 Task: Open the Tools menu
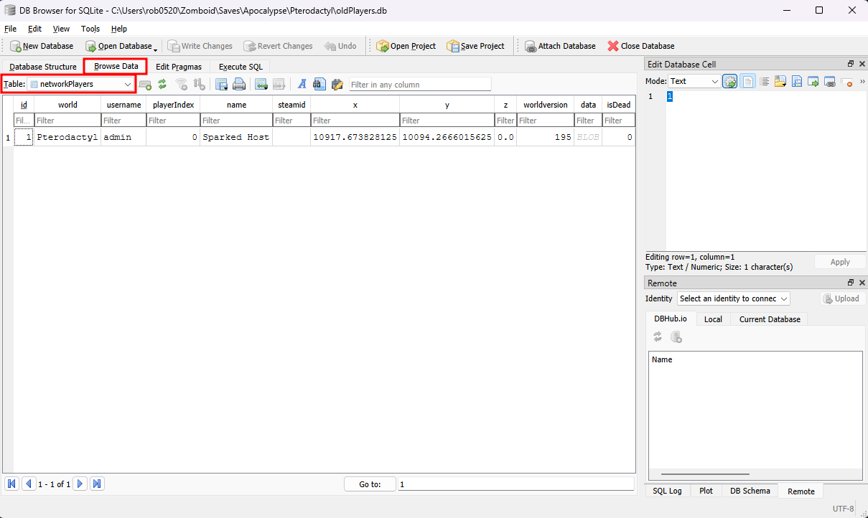(90, 29)
